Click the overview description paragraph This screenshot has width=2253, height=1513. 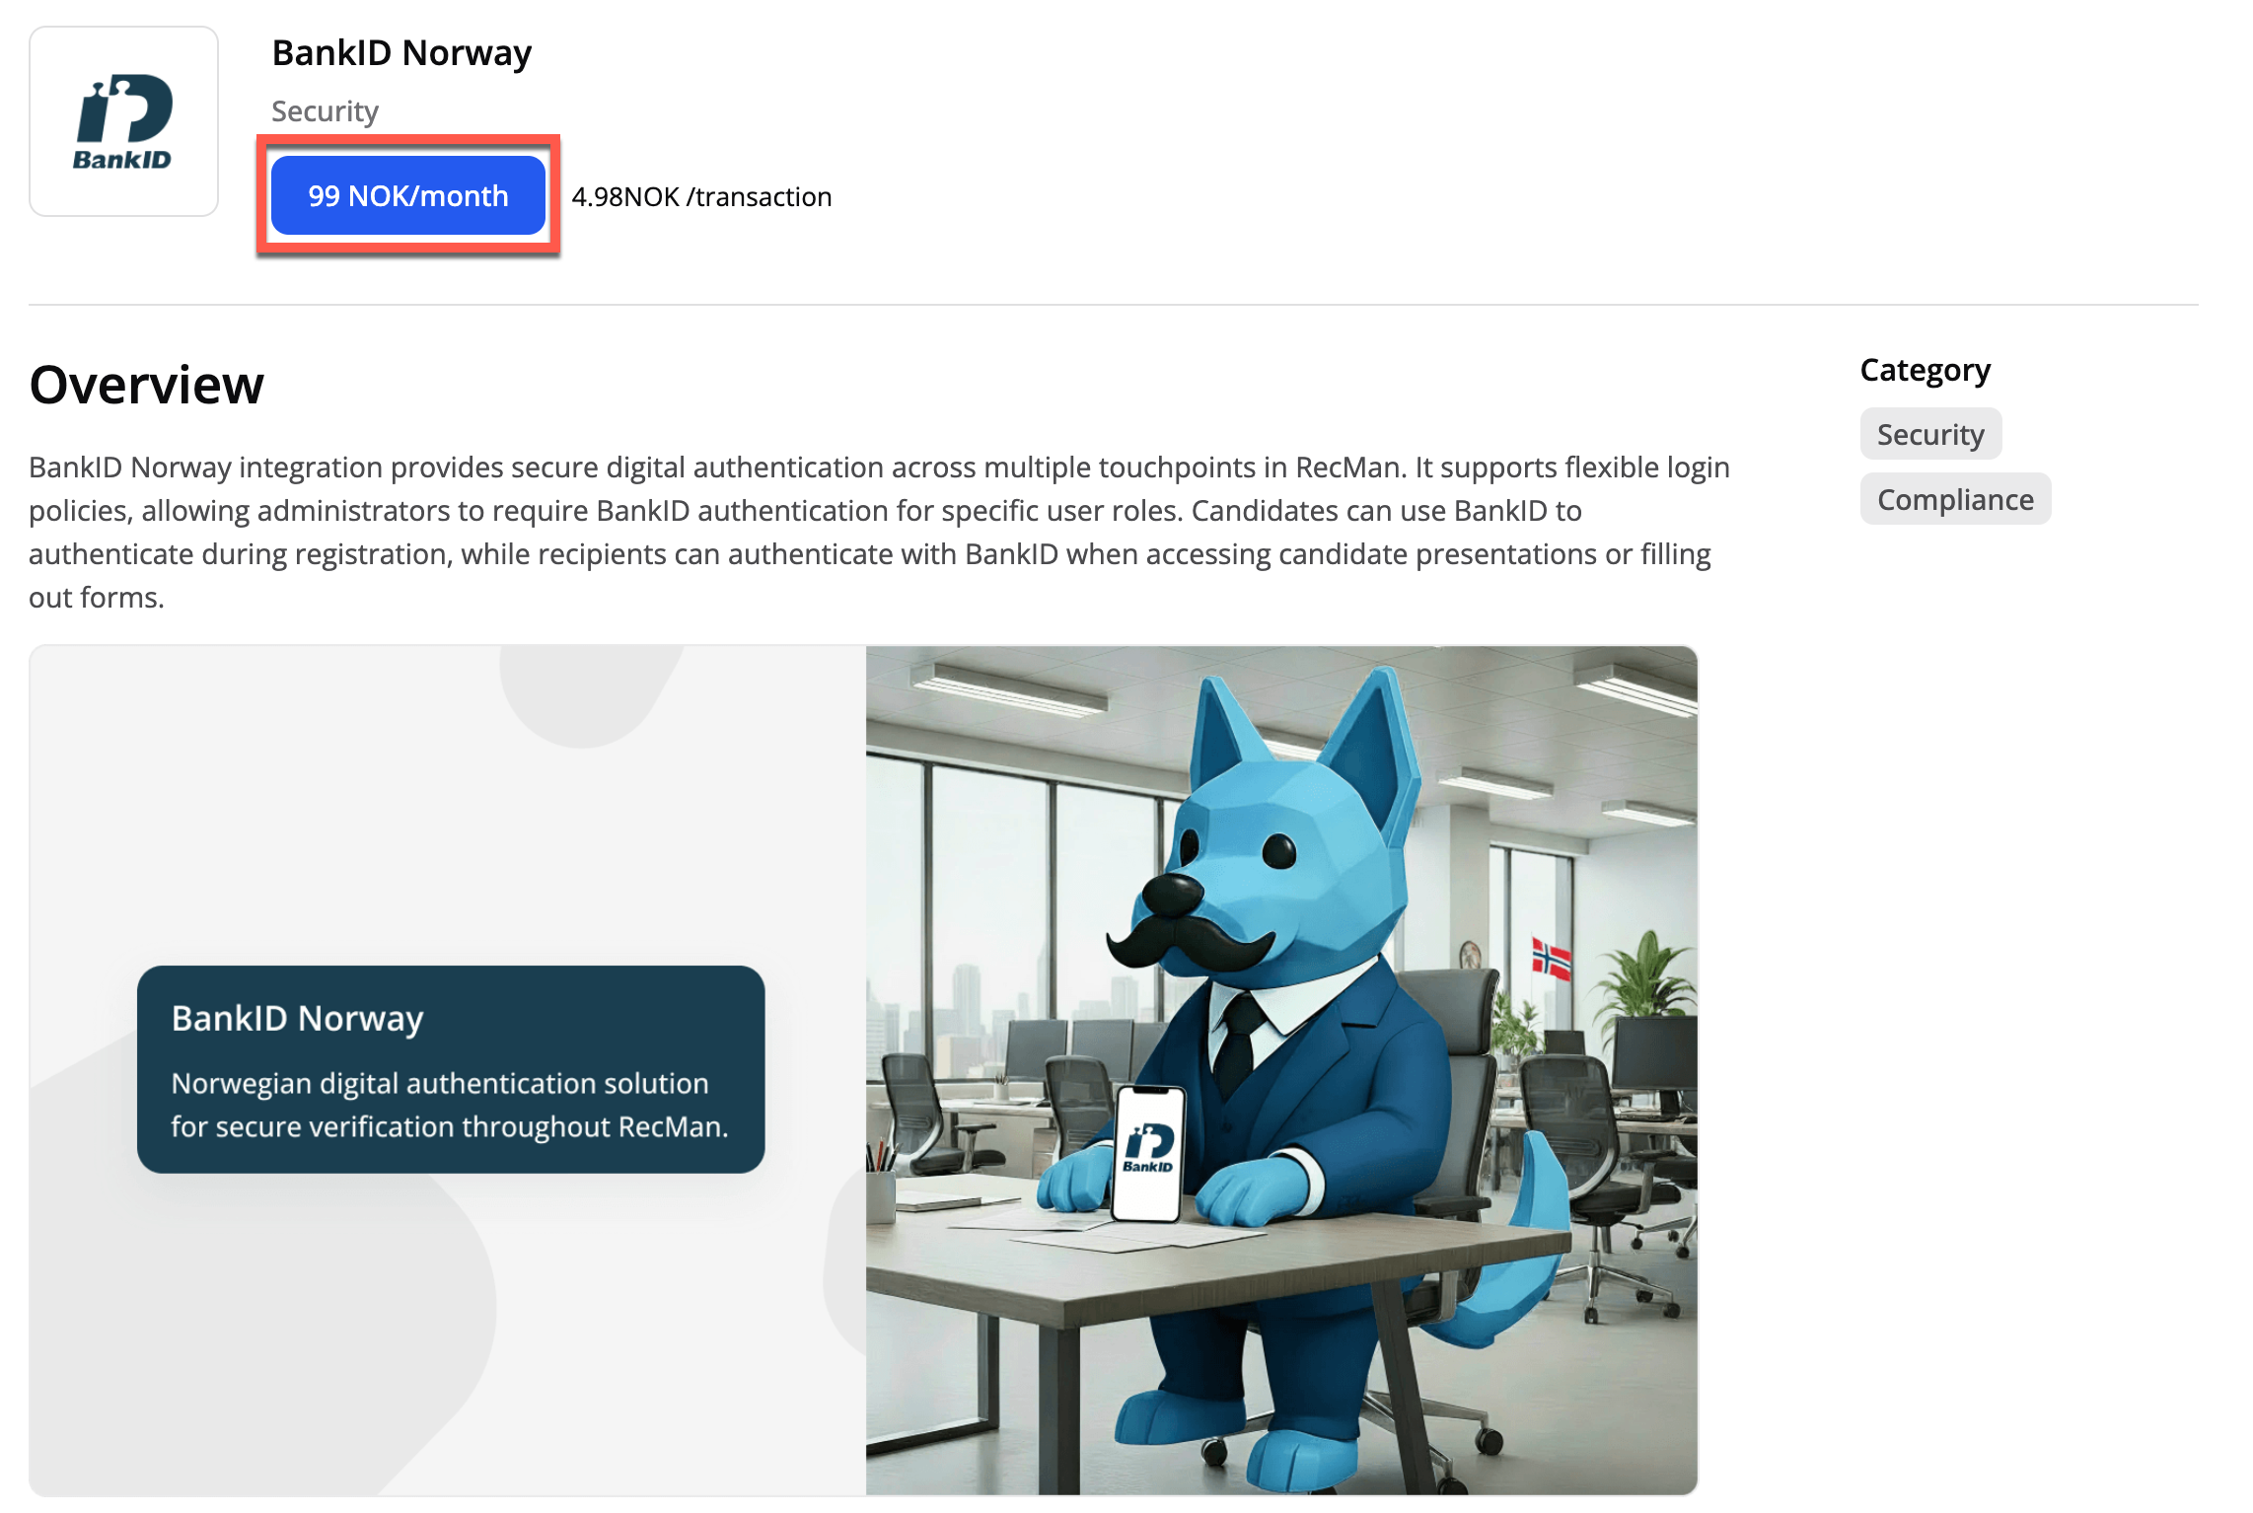tap(880, 532)
